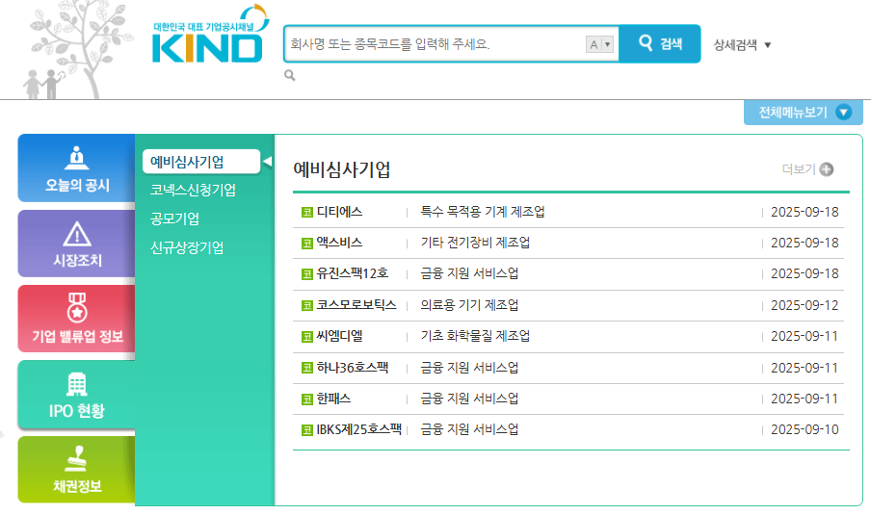Image resolution: width=871 pixels, height=515 pixels.
Task: Click the 전체메뉴보기 down-arrow icon
Action: point(843,113)
